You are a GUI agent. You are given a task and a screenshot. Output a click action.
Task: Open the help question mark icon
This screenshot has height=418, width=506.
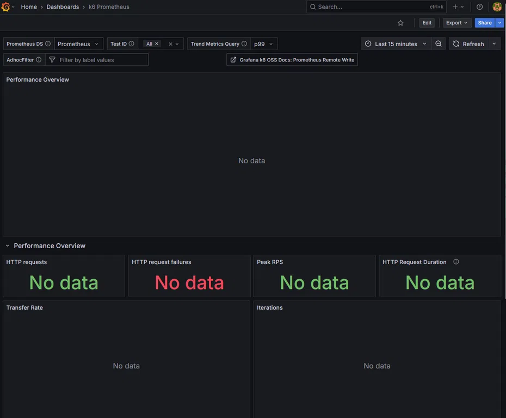pyautogui.click(x=479, y=7)
